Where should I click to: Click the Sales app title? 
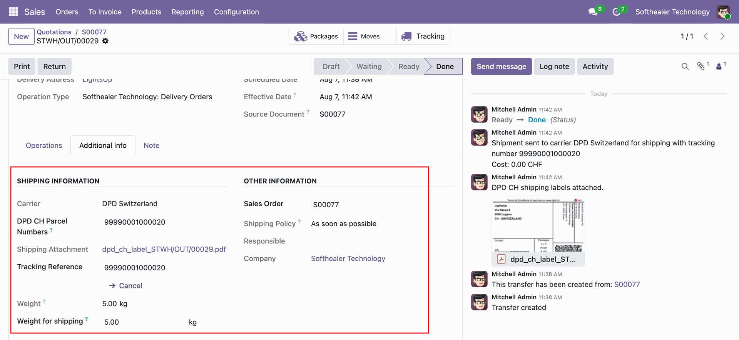(x=35, y=12)
